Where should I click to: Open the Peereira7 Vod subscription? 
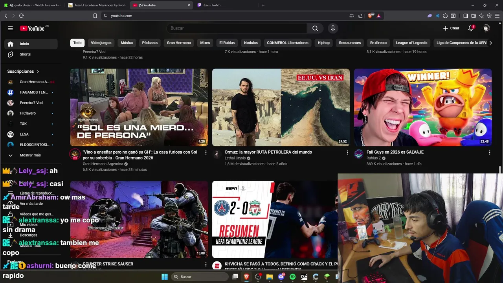click(x=31, y=103)
